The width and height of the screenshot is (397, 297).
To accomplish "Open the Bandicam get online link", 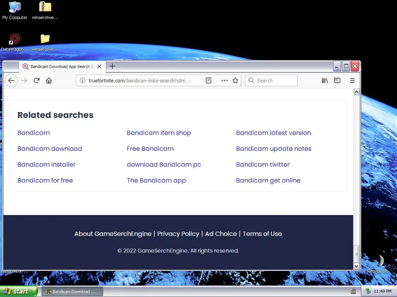I will (268, 181).
